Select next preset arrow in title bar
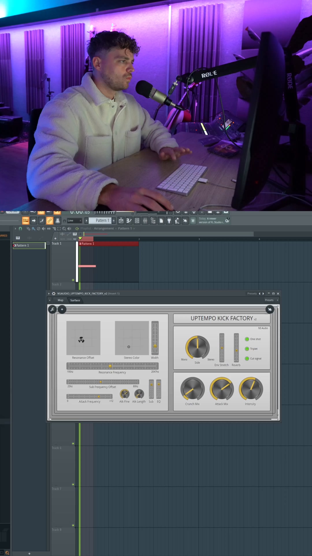The image size is (312, 556). point(263,294)
